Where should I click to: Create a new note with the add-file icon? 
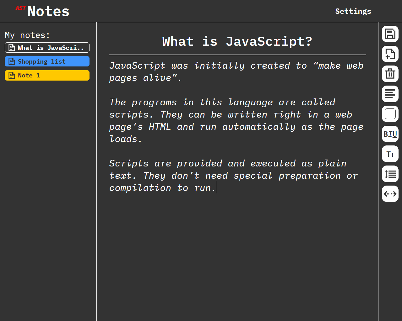coord(390,54)
